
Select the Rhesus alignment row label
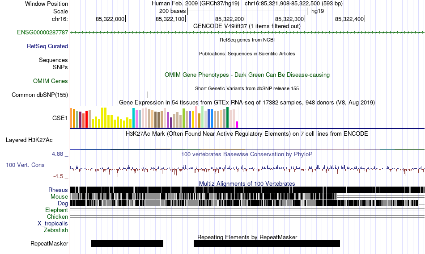click(x=58, y=190)
